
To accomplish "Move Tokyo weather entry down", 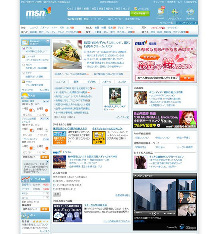I will point(44,101).
